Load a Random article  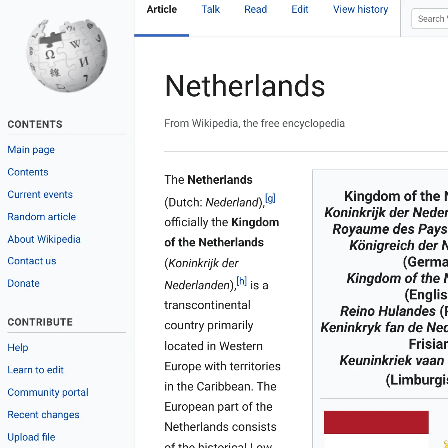coord(42,217)
